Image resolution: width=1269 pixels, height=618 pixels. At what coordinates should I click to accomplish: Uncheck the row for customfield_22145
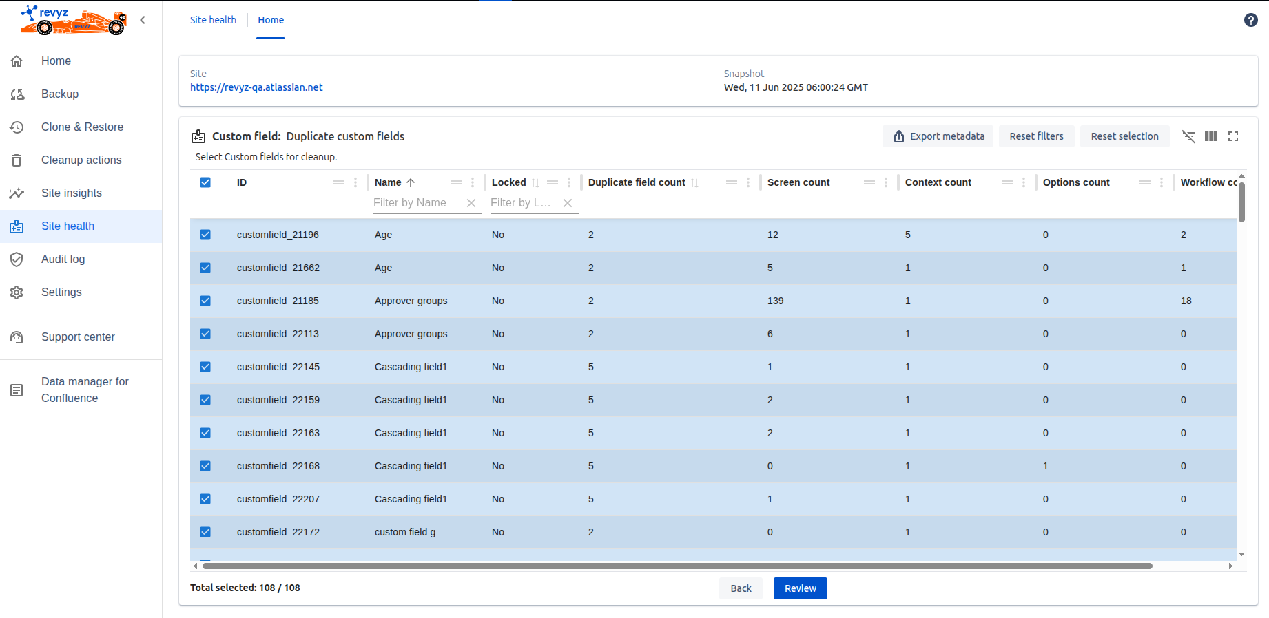pos(205,367)
